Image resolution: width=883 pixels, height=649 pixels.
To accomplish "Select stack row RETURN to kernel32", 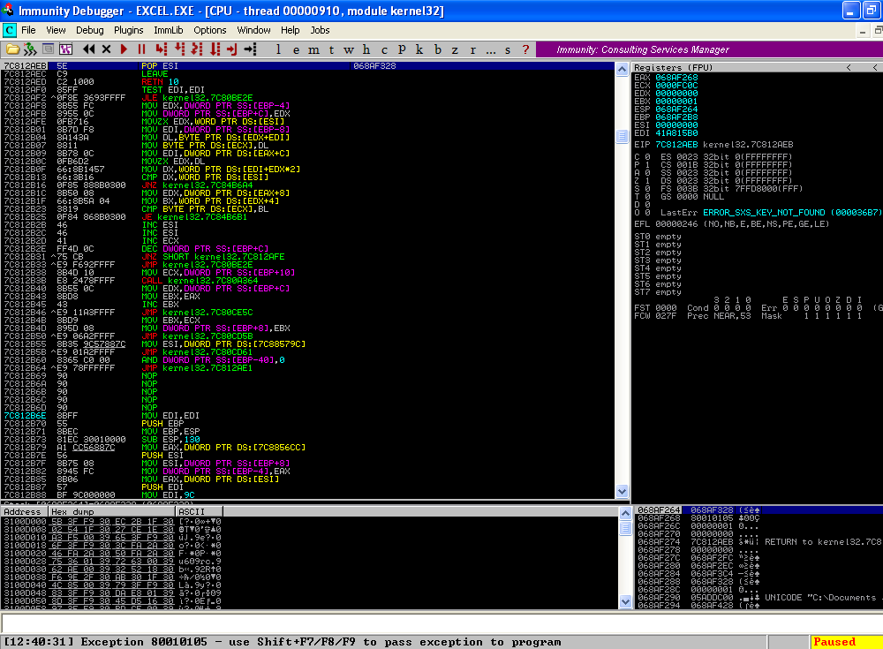I will coord(758,542).
